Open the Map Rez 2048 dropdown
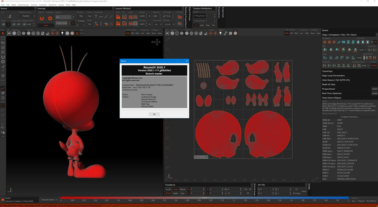378x207 pixels. 157,16
